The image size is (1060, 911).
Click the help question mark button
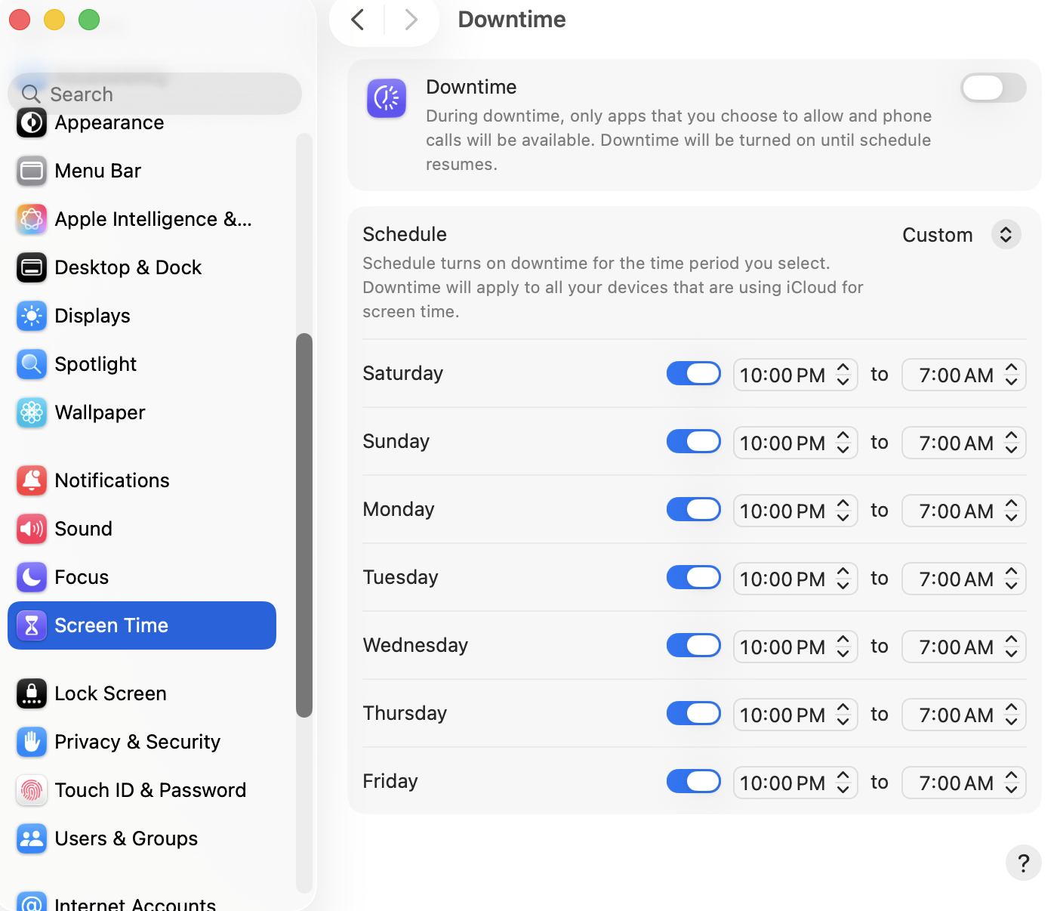pos(1023,863)
